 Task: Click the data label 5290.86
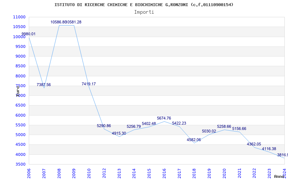104,126
